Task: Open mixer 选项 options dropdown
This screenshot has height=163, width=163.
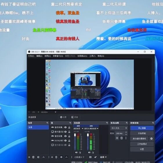Action: (x=103, y=157)
